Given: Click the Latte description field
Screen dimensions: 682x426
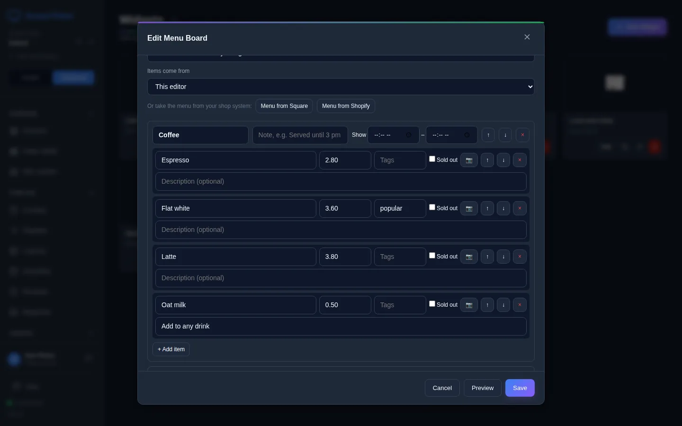Looking at the screenshot, I should coord(341,278).
